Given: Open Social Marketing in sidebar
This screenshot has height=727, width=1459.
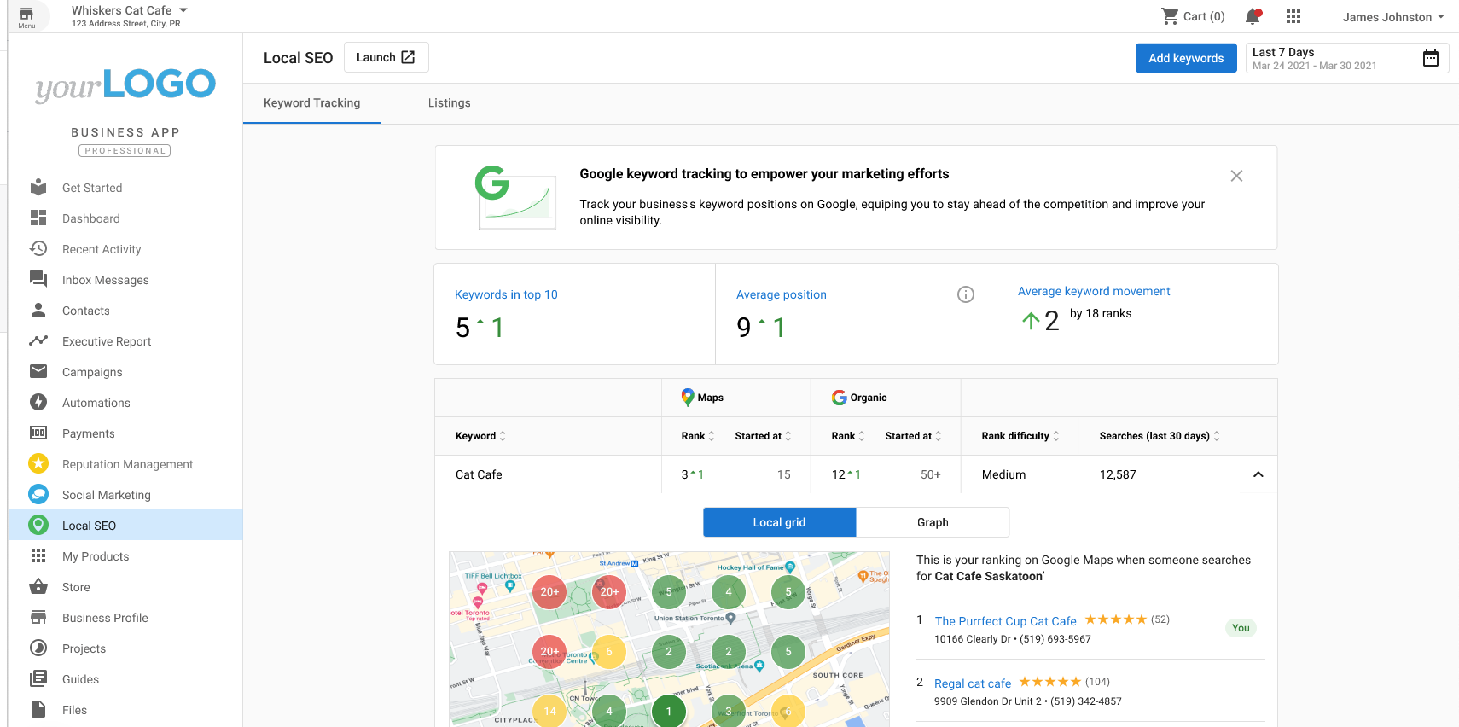Looking at the screenshot, I should (x=125, y=495).
